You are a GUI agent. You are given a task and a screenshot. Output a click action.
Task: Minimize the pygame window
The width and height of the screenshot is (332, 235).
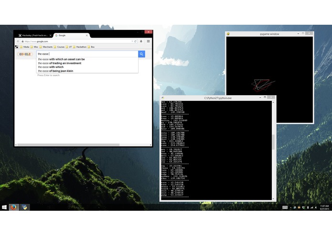[298, 33]
